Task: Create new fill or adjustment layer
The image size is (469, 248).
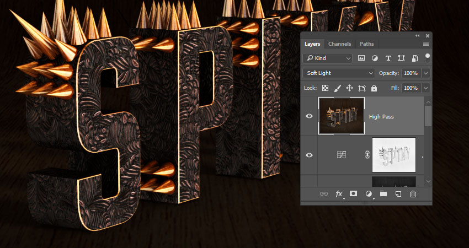Action: pos(369,194)
